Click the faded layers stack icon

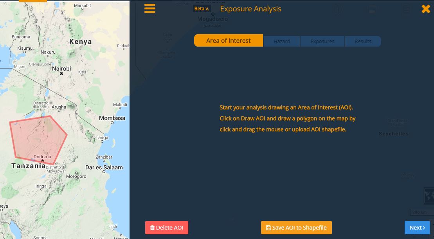[x=372, y=10]
